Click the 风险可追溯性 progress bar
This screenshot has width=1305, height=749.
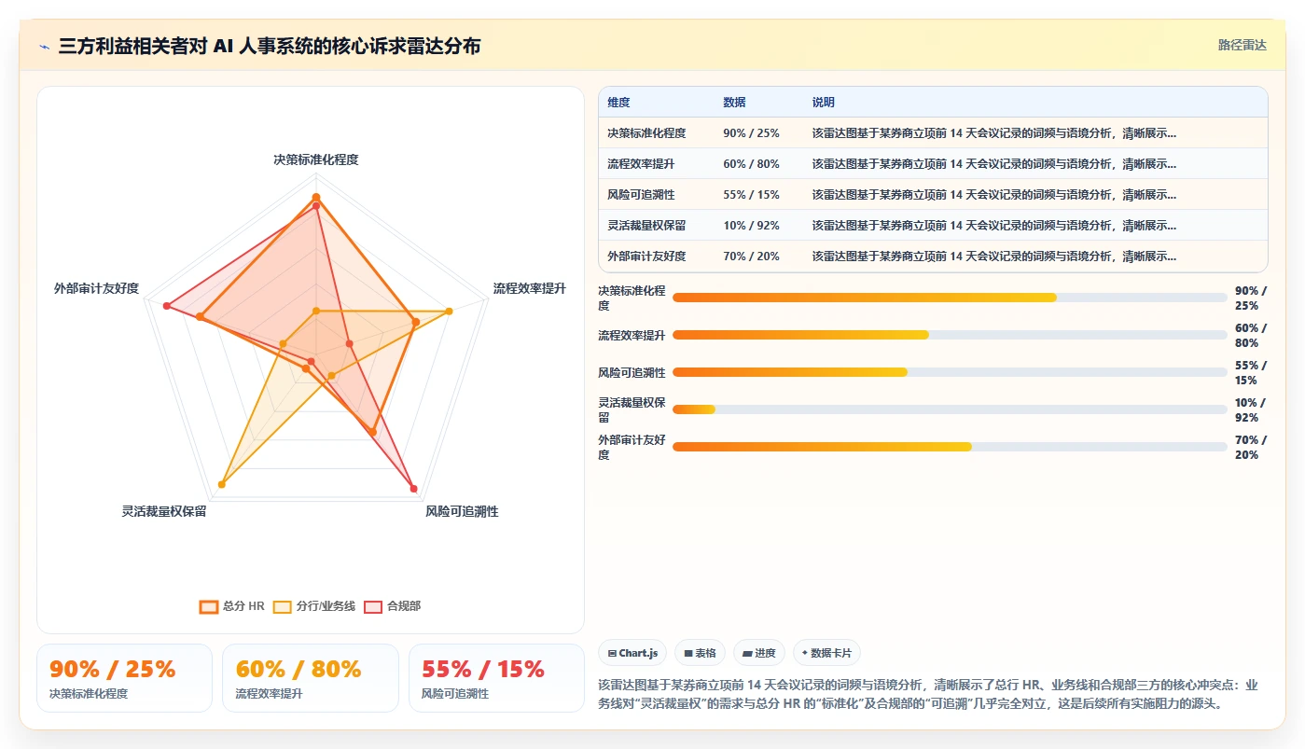click(950, 372)
